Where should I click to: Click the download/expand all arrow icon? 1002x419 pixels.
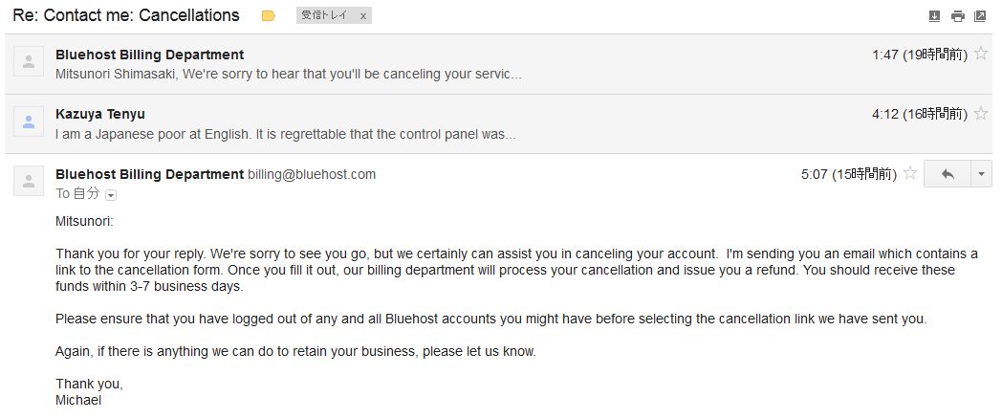935,16
